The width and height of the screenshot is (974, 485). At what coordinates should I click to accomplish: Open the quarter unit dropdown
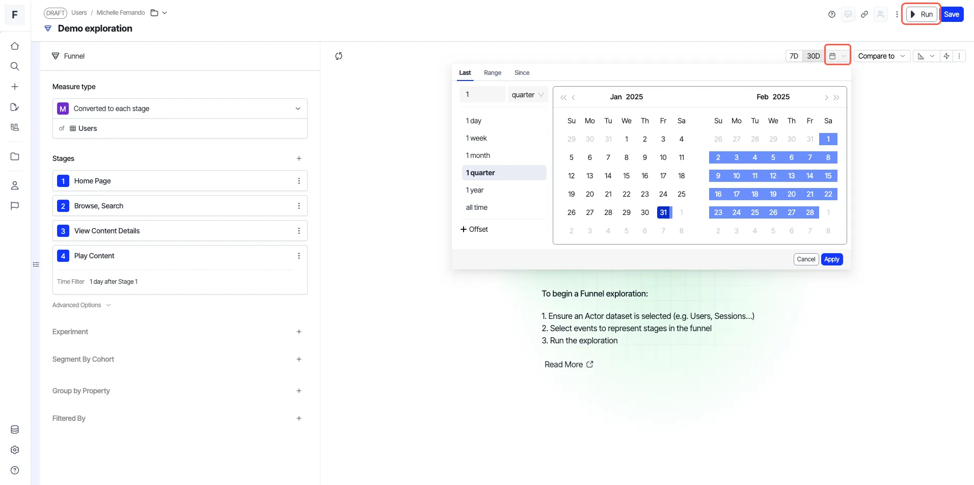(528, 95)
